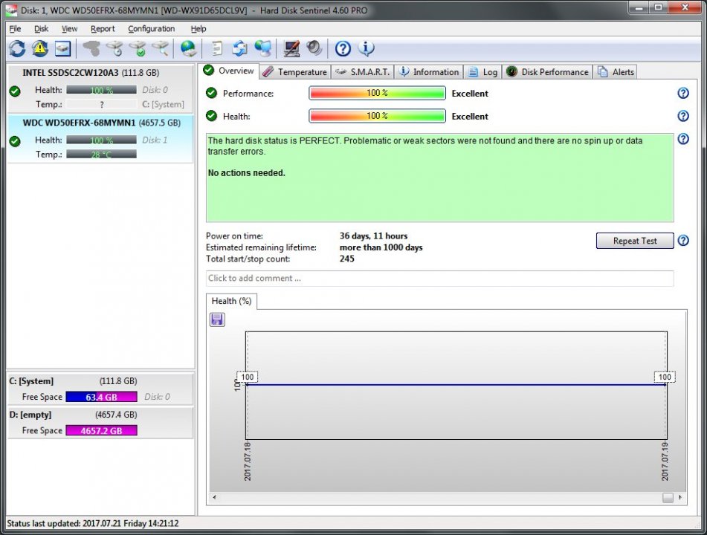Image resolution: width=707 pixels, height=535 pixels.
Task: Click the speaker sound toolbar icon
Action: 314,48
